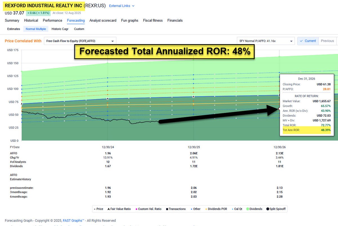Click the Rexford Industrial Realty Inc title

[44, 6]
